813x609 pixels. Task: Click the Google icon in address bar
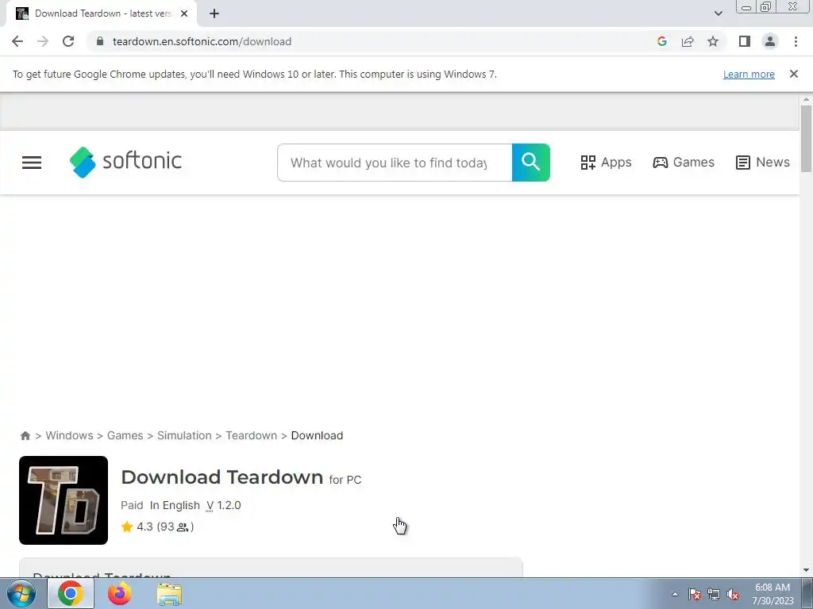click(661, 41)
